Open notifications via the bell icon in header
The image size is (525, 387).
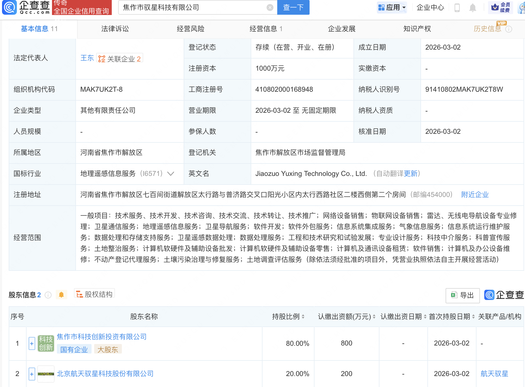tap(473, 7)
